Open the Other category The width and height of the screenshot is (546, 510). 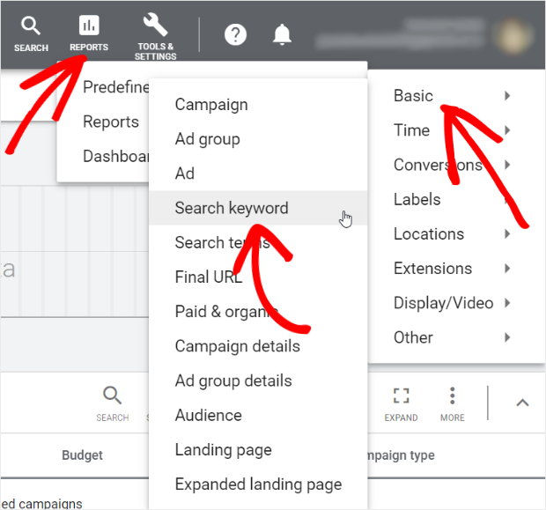413,337
